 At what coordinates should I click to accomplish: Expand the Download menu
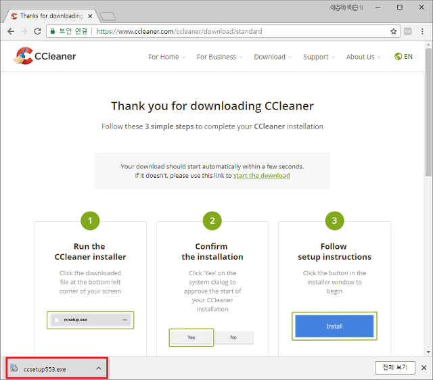(x=273, y=57)
